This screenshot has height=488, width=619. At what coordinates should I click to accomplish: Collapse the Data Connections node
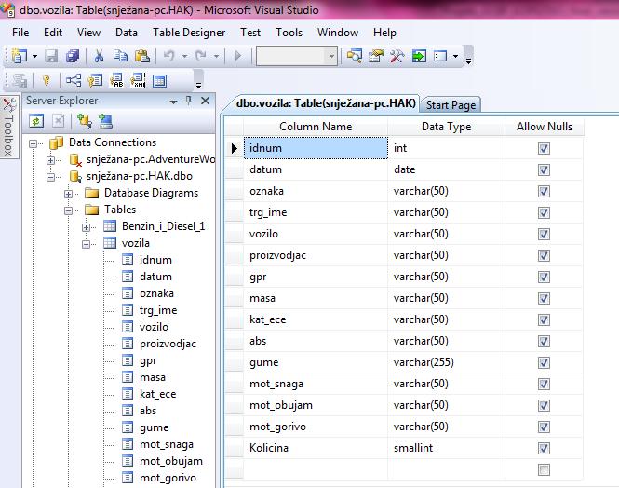pyautogui.click(x=34, y=143)
